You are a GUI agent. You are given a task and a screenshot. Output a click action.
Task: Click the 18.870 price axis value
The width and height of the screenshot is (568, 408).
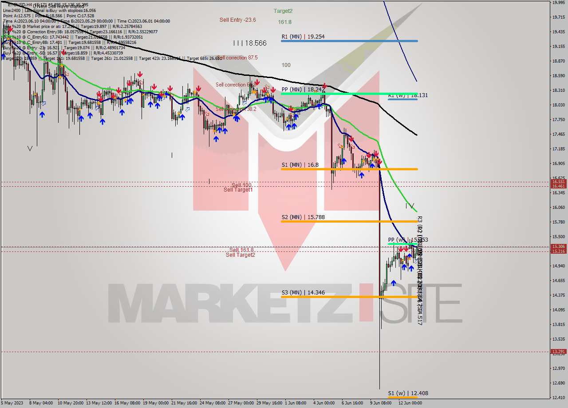coord(558,61)
